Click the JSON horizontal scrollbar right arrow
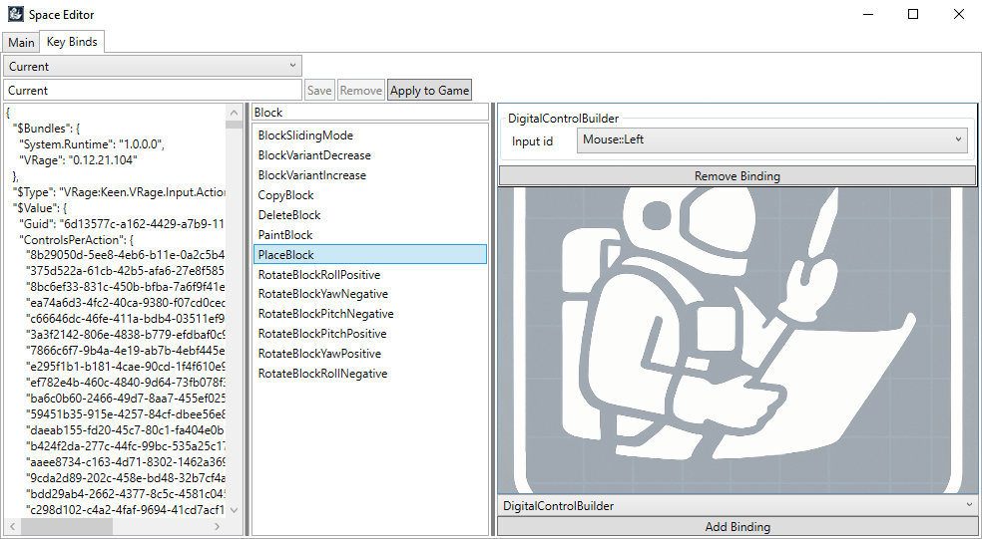Image resolution: width=982 pixels, height=539 pixels. pos(218,526)
